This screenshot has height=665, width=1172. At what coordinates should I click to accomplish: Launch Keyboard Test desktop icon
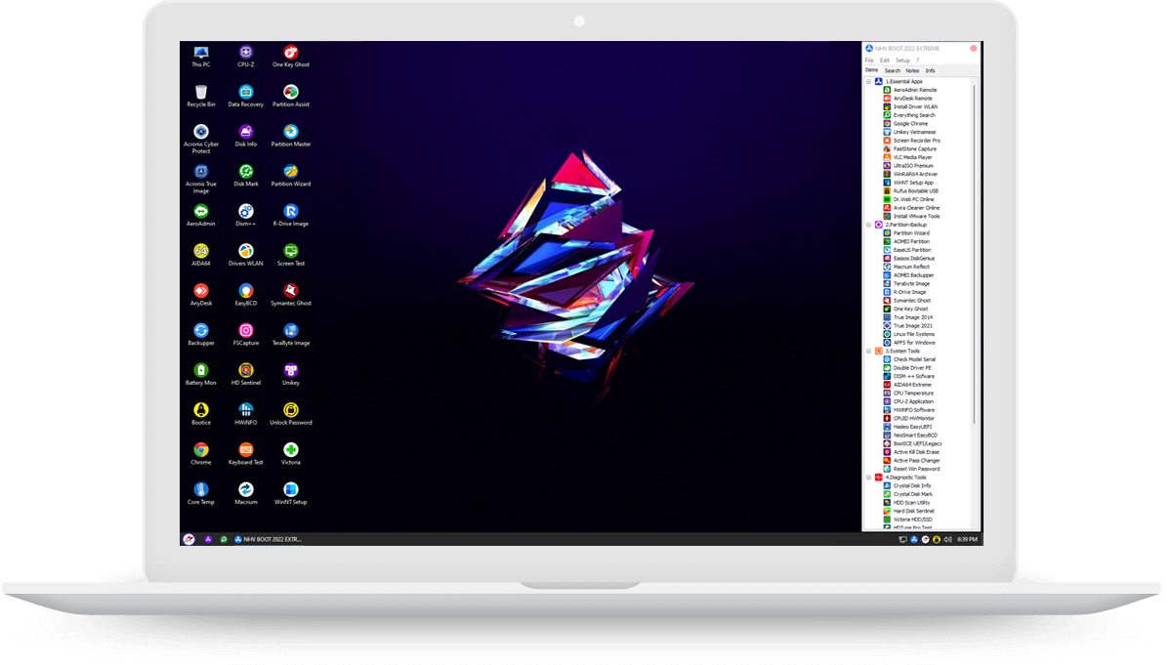click(x=246, y=453)
